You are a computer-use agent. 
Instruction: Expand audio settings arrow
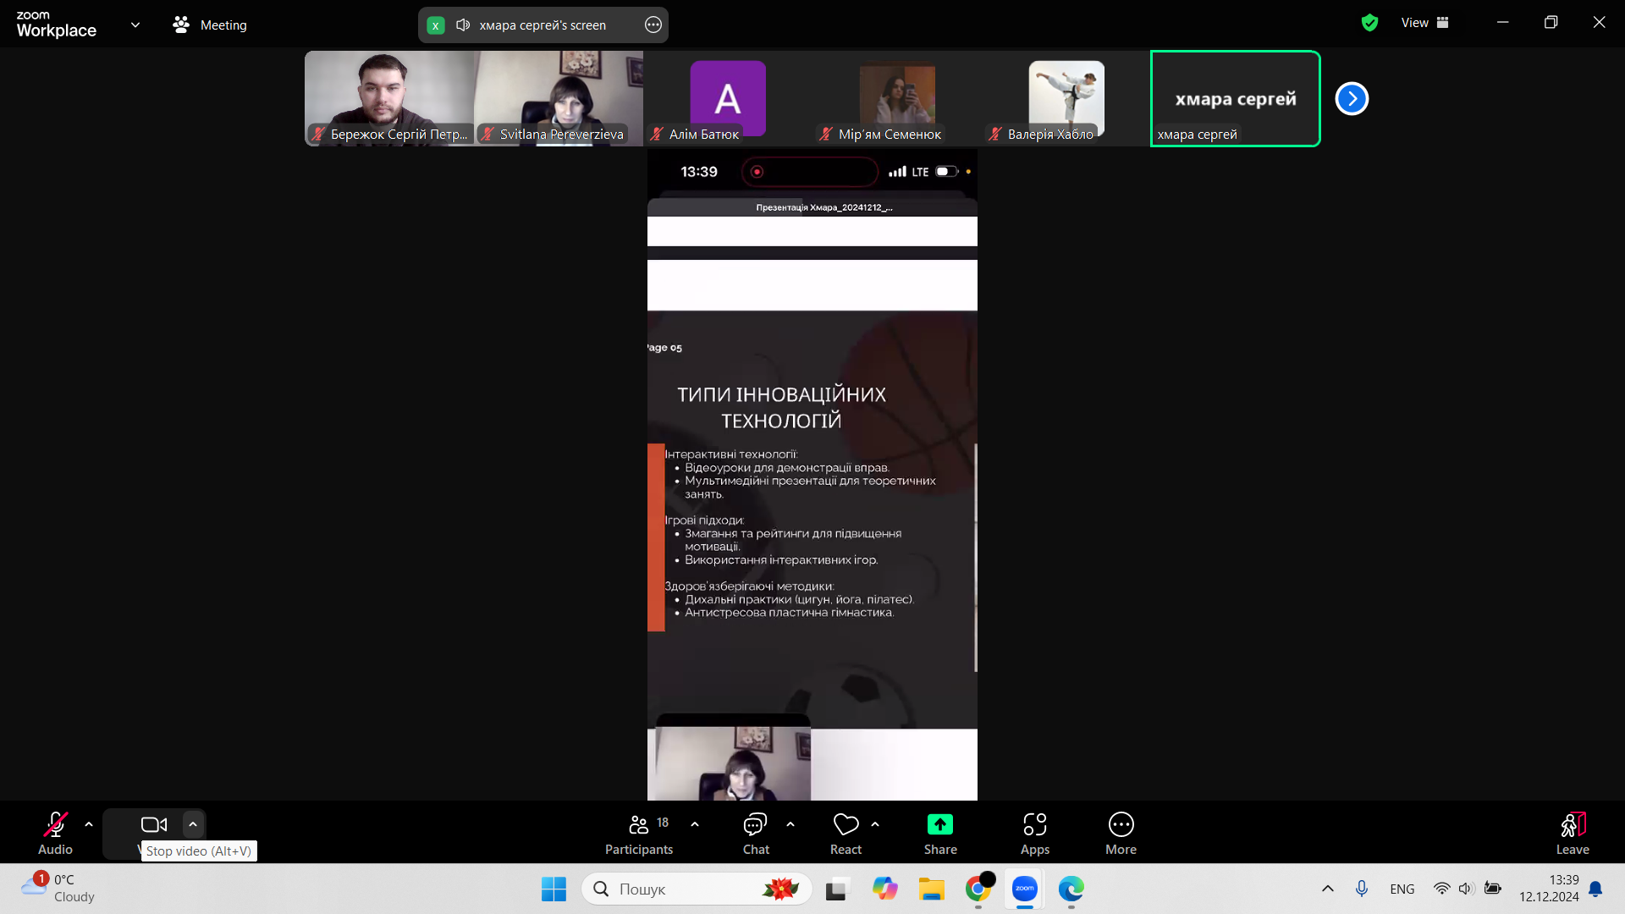pyautogui.click(x=89, y=823)
